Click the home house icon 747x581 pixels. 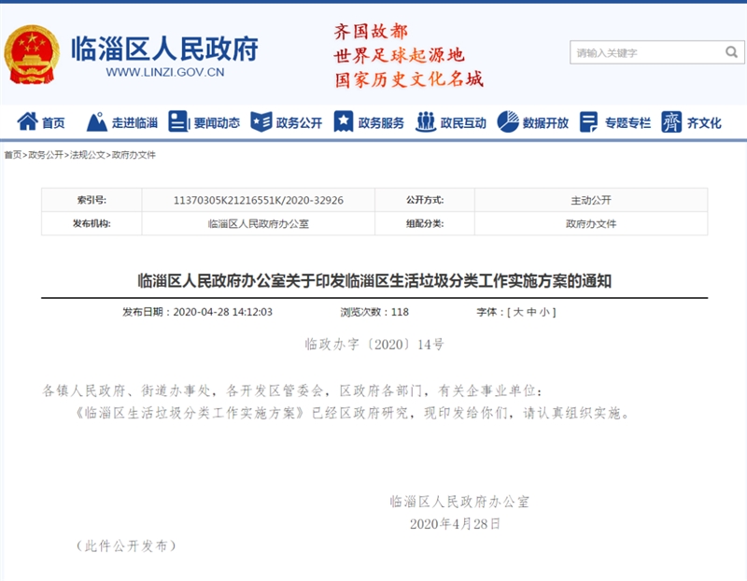[27, 122]
